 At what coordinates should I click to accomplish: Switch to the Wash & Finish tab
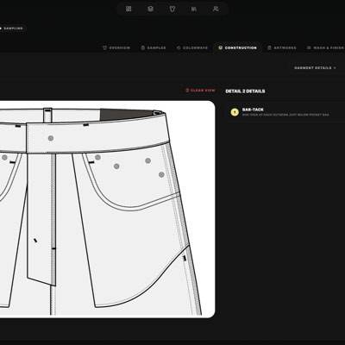[x=325, y=47]
